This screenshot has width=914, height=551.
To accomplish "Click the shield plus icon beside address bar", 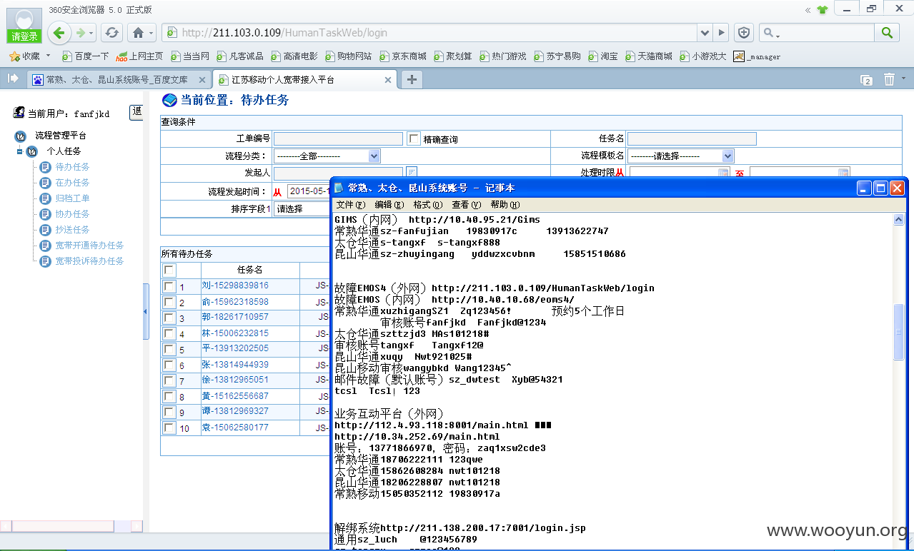I will (x=744, y=32).
